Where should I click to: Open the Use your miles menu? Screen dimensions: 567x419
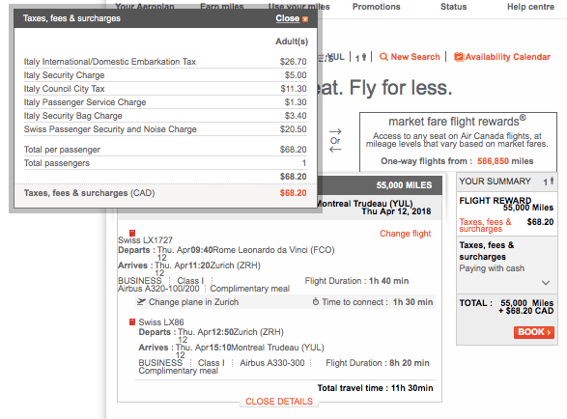pos(299,7)
